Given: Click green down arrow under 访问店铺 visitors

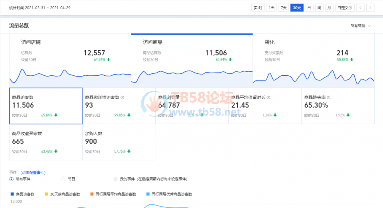Looking at the screenshot, I should 109,60.
